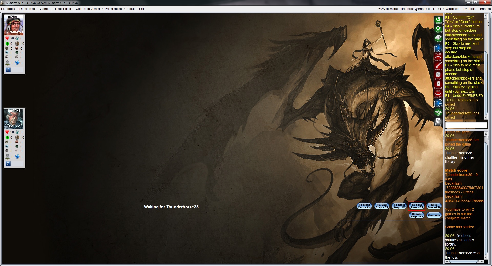
Task: Click the game log scroll down arrow
Action: point(485,257)
